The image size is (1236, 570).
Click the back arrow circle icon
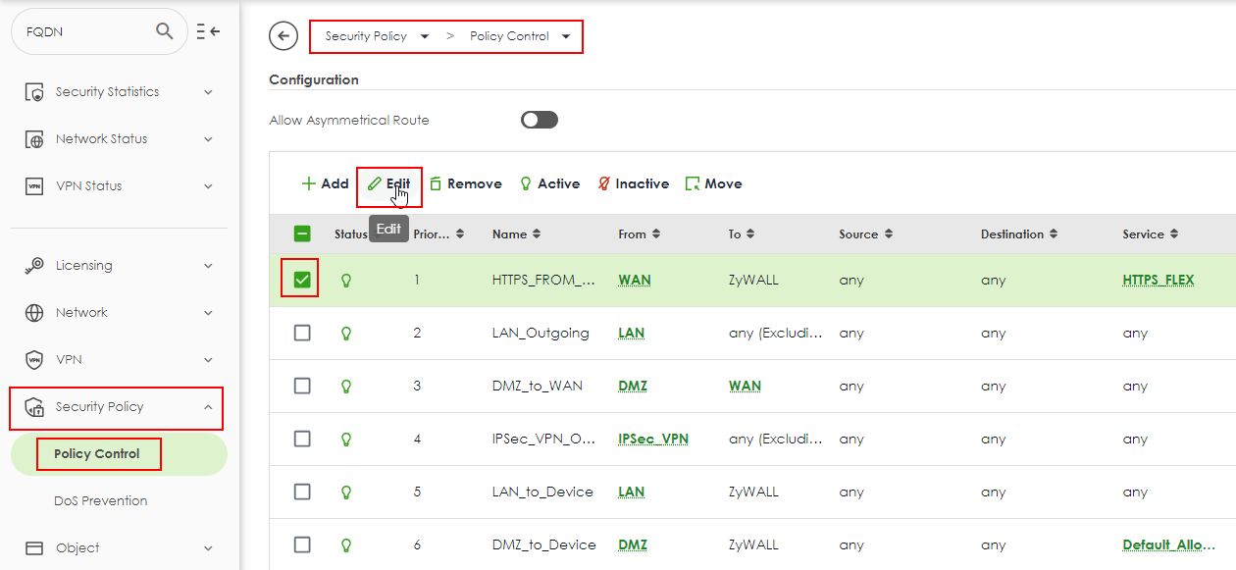[x=283, y=36]
